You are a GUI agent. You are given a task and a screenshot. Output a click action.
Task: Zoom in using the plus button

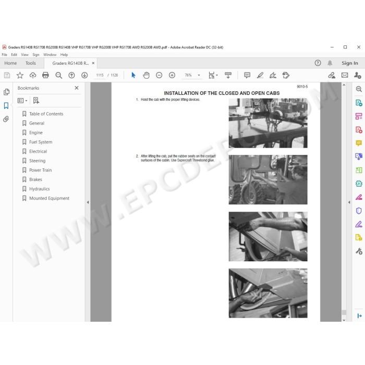[172, 75]
